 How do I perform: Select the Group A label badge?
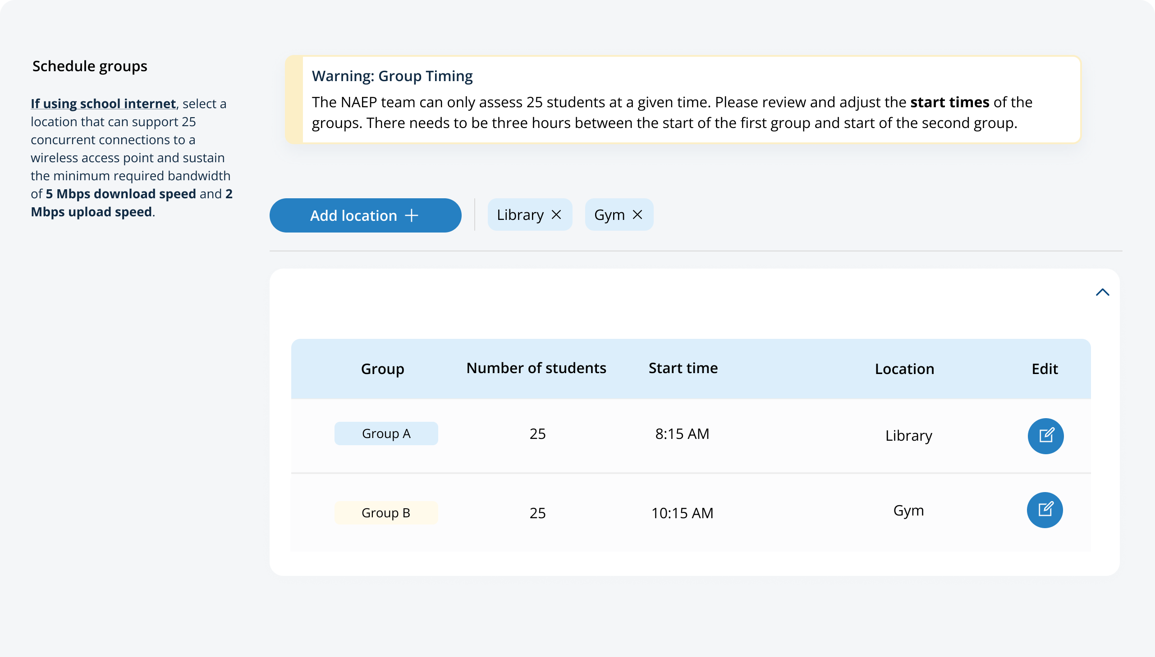pyautogui.click(x=386, y=433)
